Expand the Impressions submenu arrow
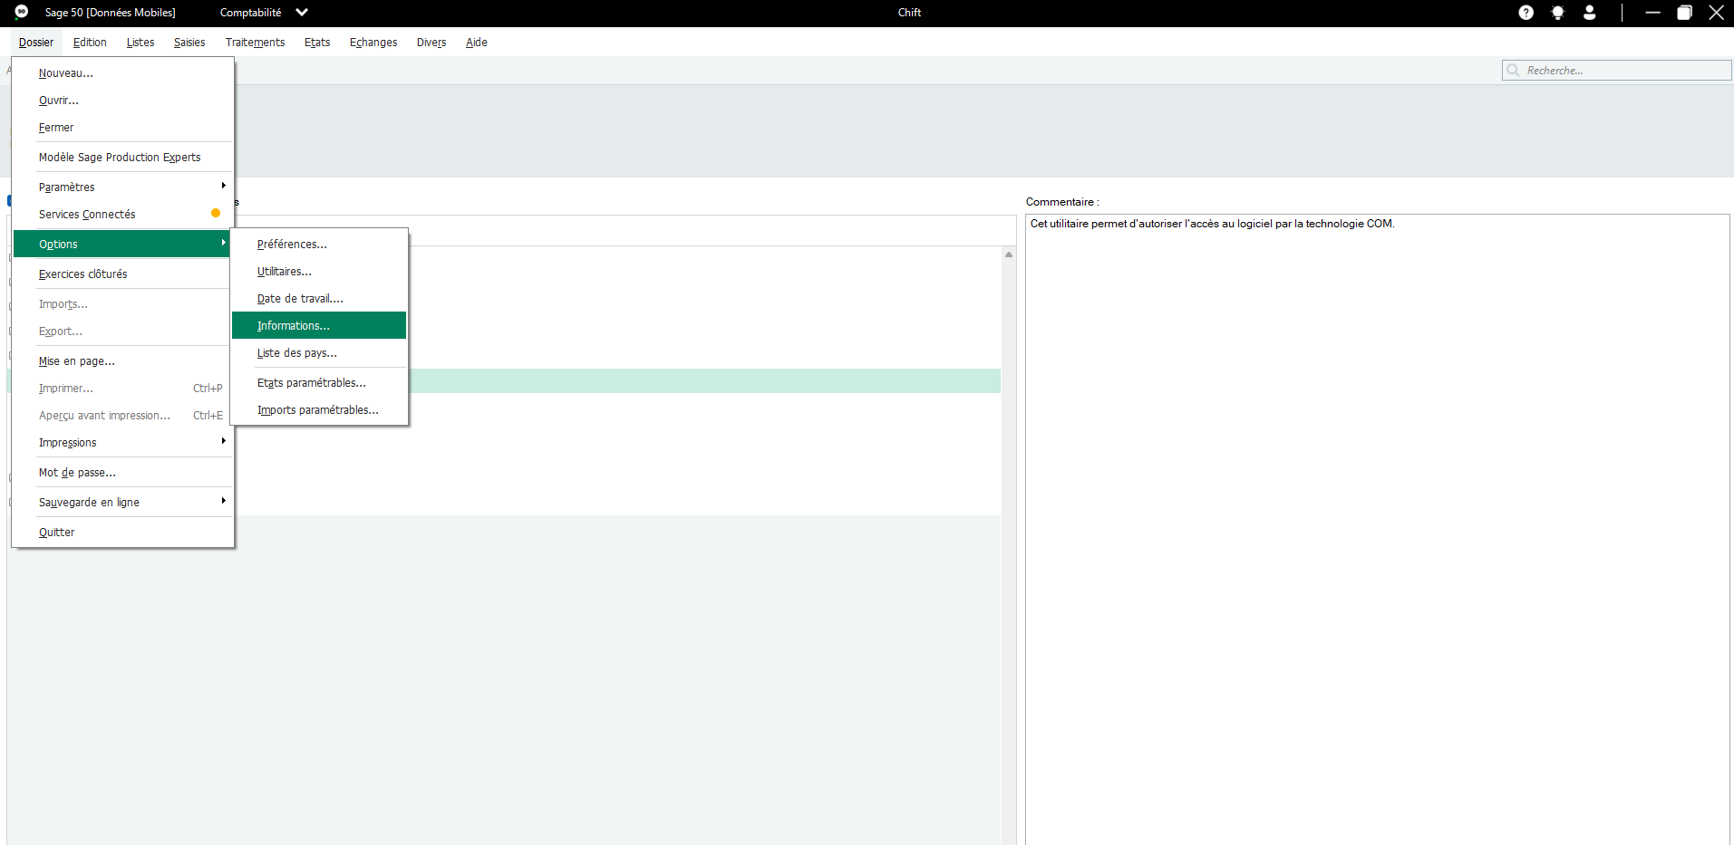 (x=224, y=441)
